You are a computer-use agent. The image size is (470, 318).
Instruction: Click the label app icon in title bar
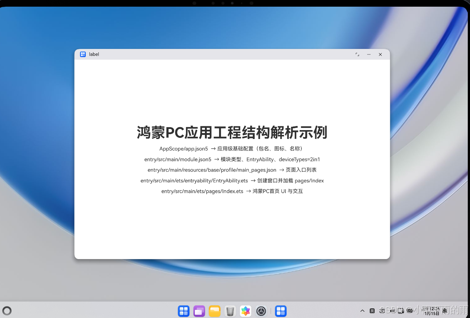point(83,54)
